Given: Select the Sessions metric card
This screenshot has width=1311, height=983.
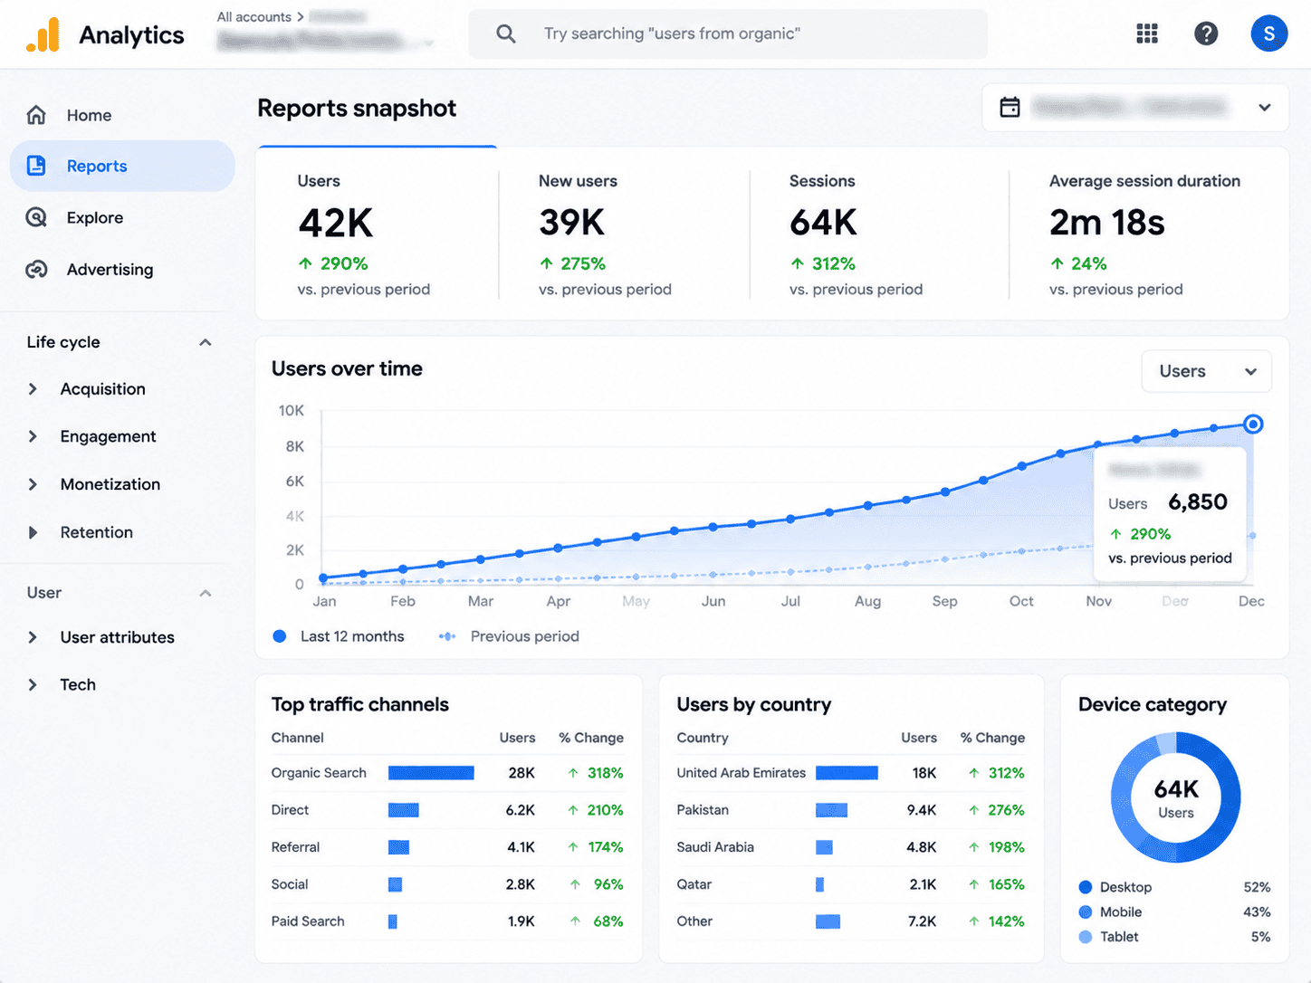Looking at the screenshot, I should tap(879, 234).
